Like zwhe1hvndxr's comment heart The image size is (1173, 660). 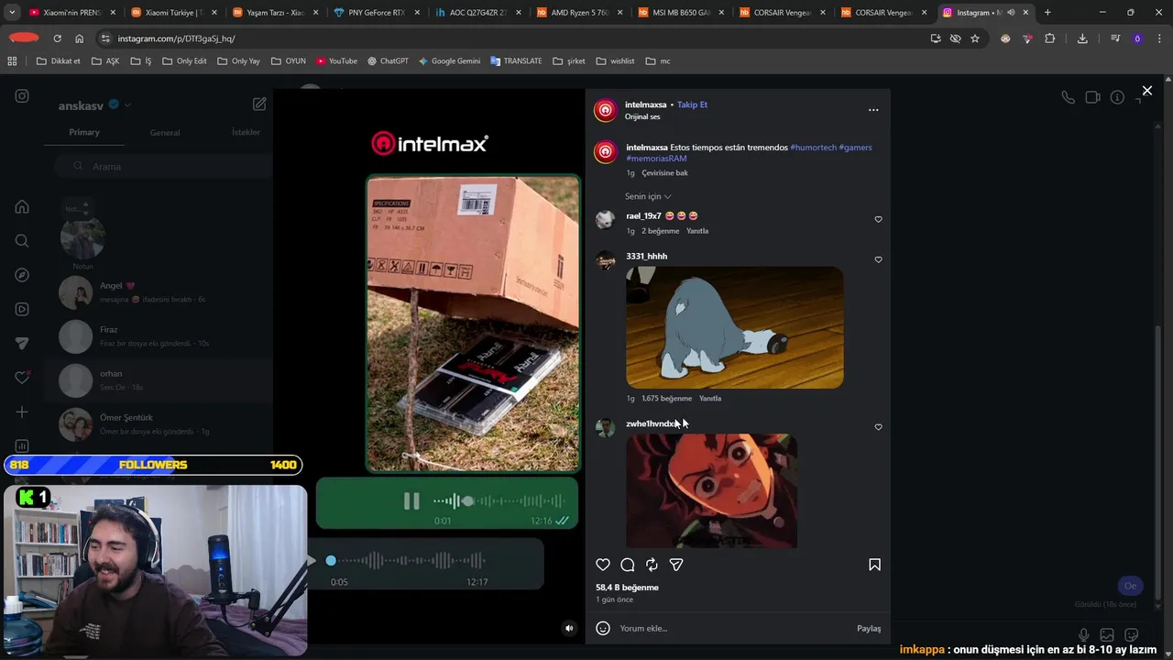pos(878,427)
